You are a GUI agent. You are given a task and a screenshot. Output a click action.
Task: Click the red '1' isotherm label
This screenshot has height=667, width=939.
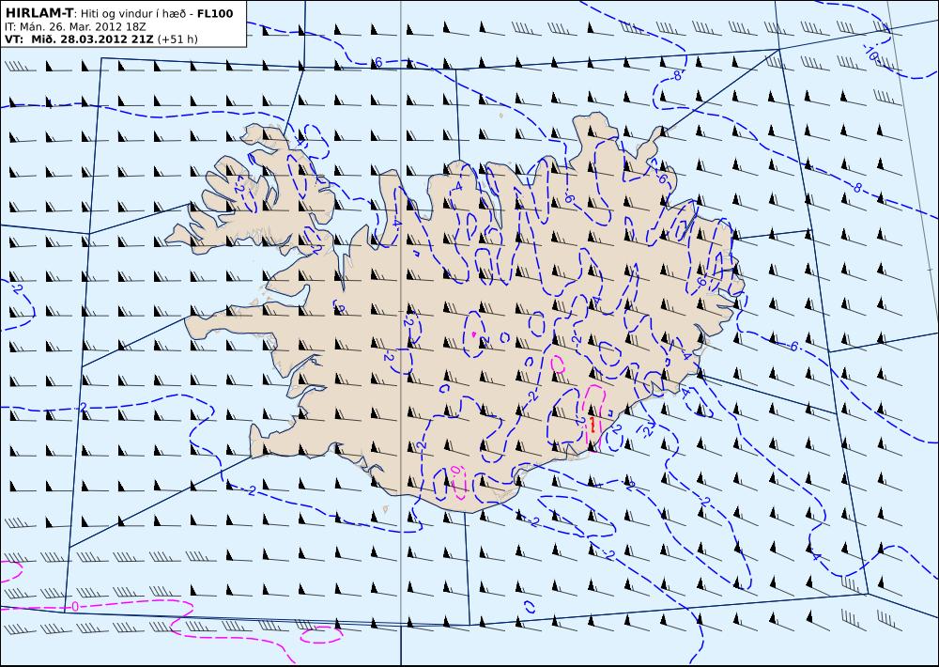(593, 425)
